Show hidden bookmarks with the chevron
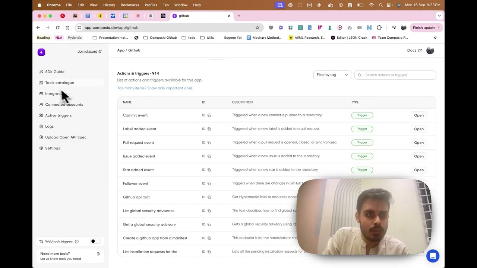 click(435, 38)
